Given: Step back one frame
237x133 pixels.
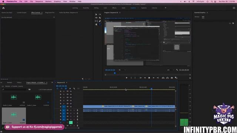Looking at the screenshot, I should point(145,78).
